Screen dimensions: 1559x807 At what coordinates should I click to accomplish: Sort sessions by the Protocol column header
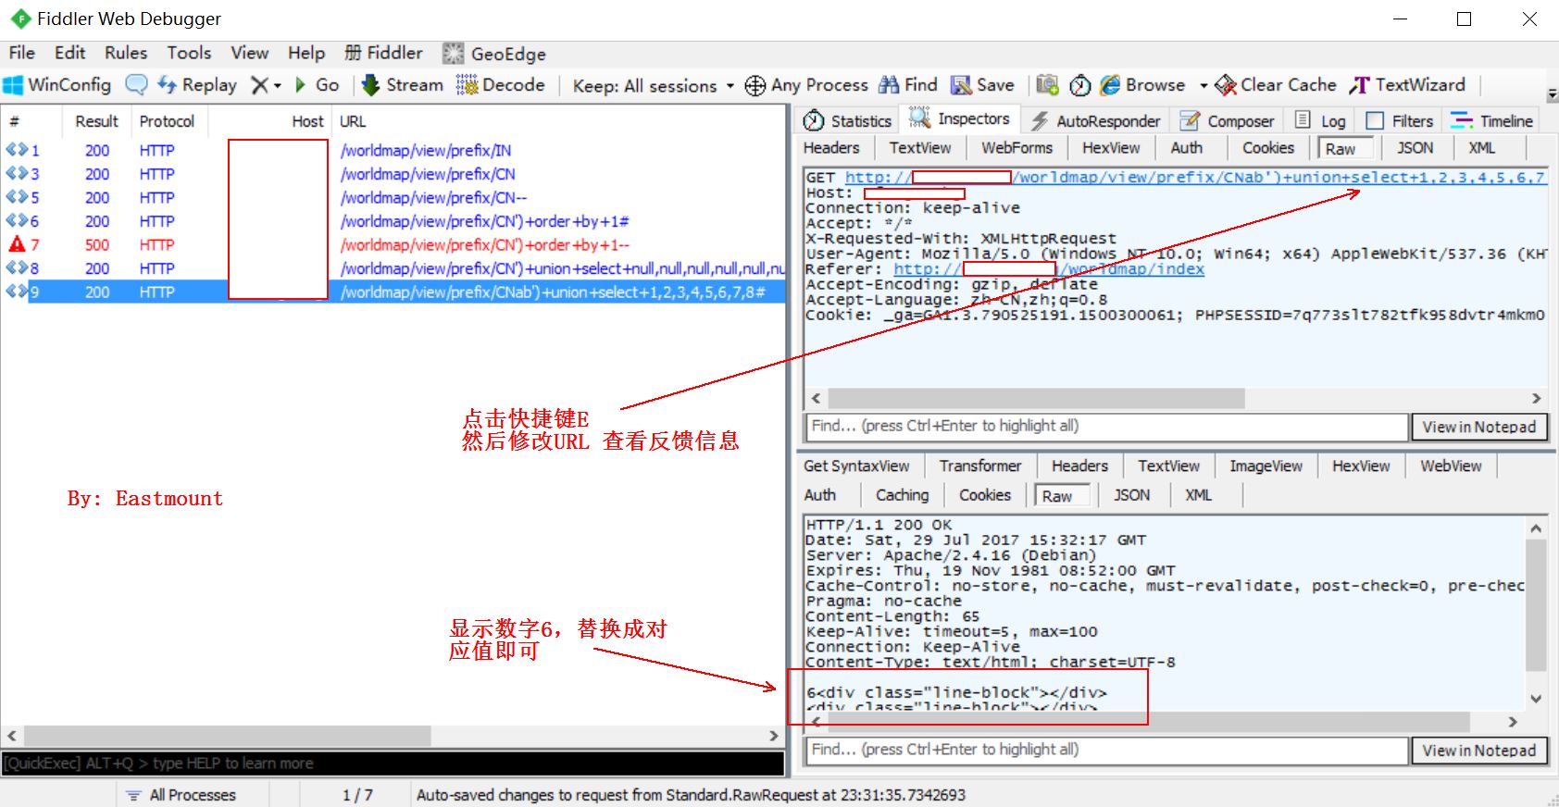click(167, 121)
